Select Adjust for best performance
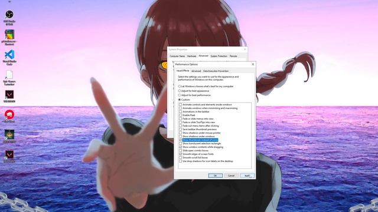The width and height of the screenshot is (378, 212). 180,95
